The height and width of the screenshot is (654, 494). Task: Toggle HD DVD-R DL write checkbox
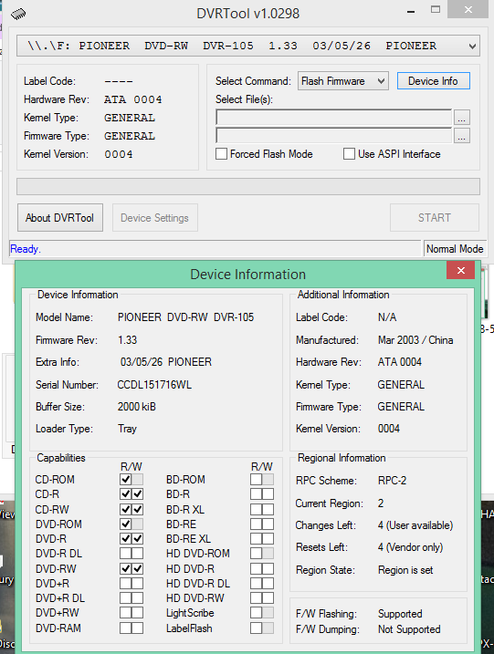click(268, 583)
